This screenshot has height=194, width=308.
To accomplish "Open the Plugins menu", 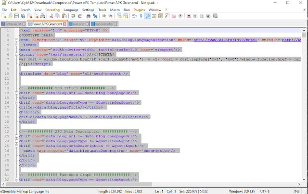I will [x=139, y=10].
